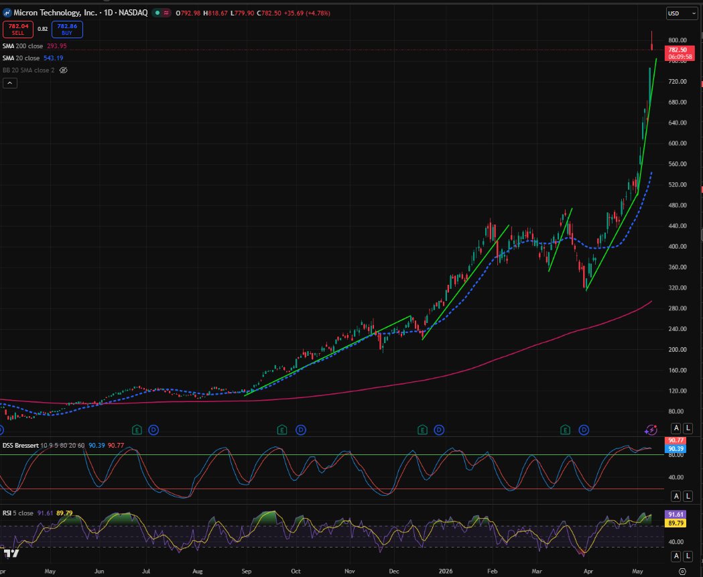Click the 400.00 level on price axis
Image resolution: width=703 pixels, height=577 pixels.
pos(678,246)
